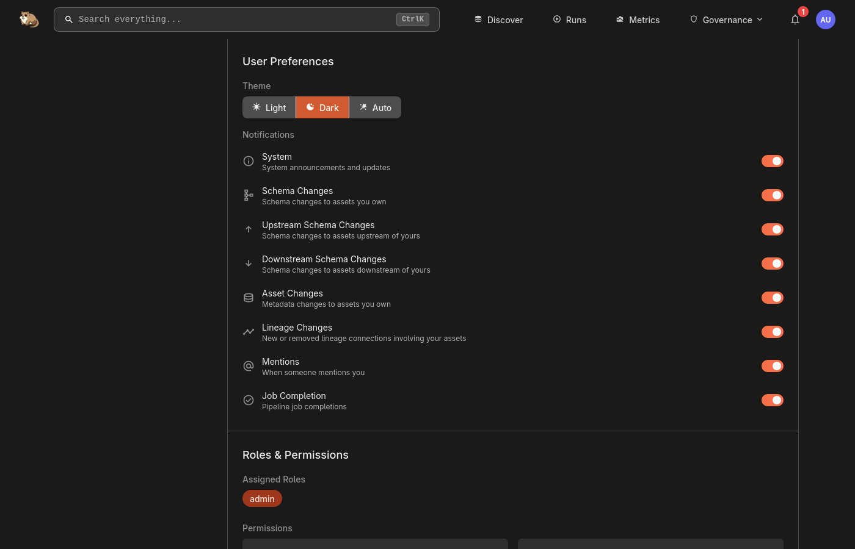Click the Mentions at-sign icon

click(x=249, y=366)
